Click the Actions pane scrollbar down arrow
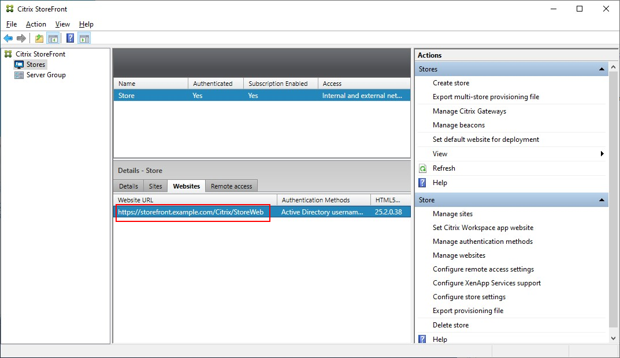This screenshot has height=358, width=620. pyautogui.click(x=615, y=338)
